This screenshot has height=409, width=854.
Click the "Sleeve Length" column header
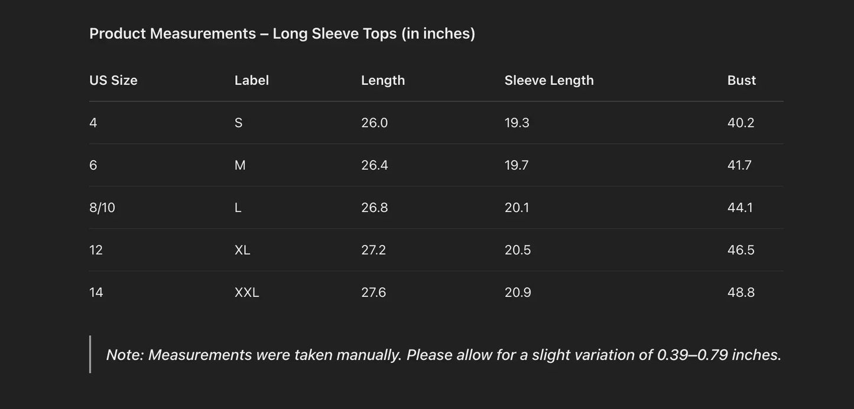click(x=549, y=80)
